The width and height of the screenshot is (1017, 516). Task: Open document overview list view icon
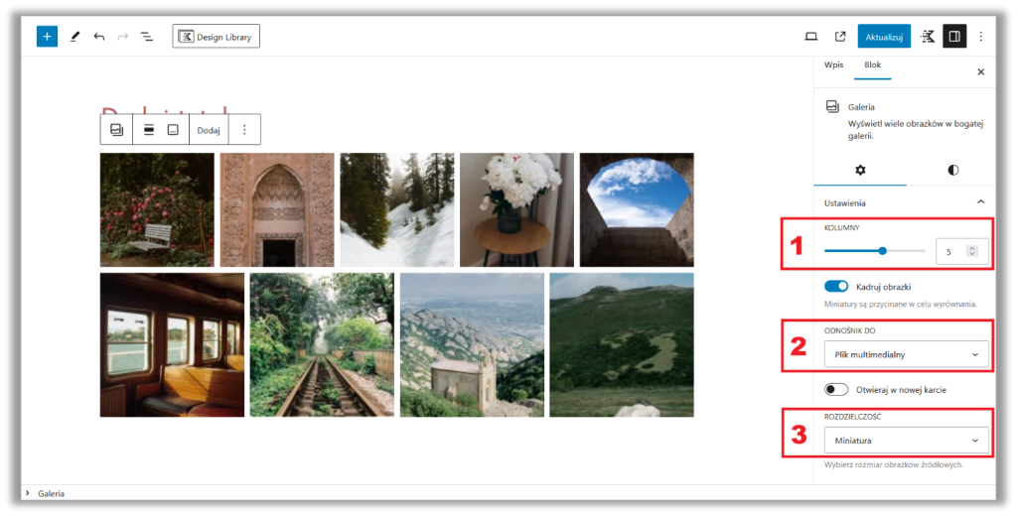tap(147, 37)
